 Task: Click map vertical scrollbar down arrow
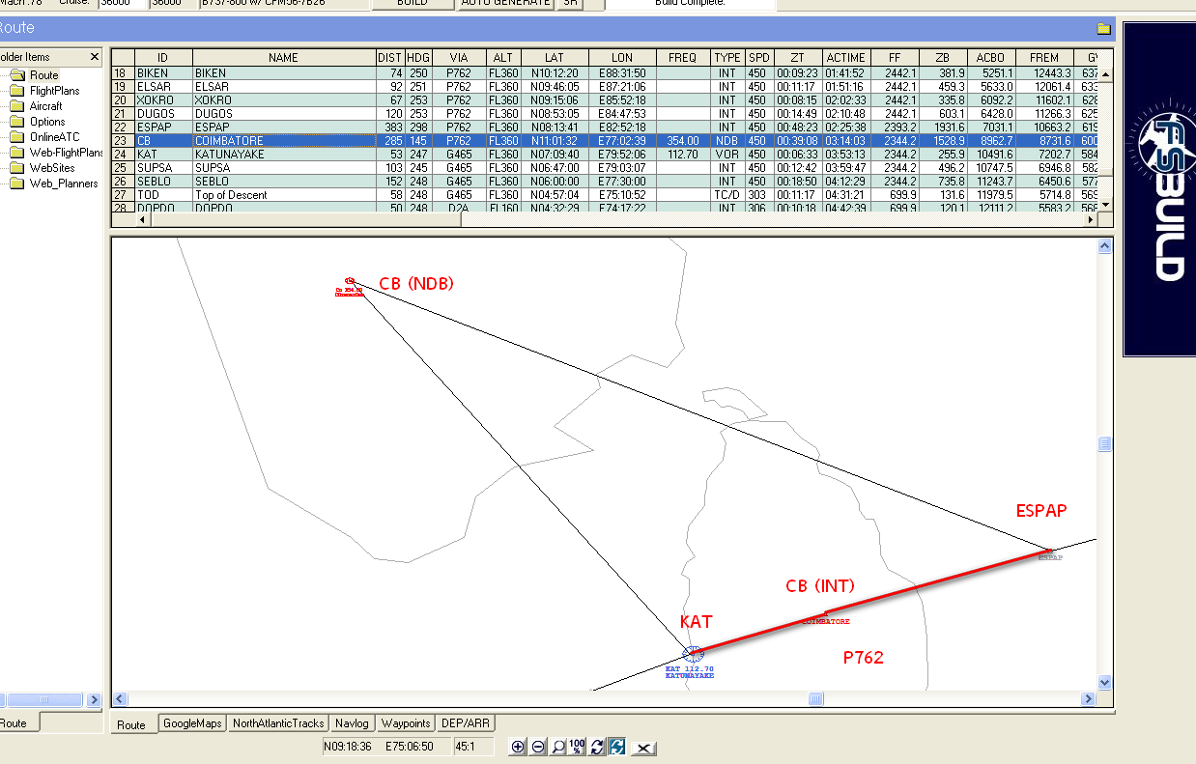tap(1105, 683)
